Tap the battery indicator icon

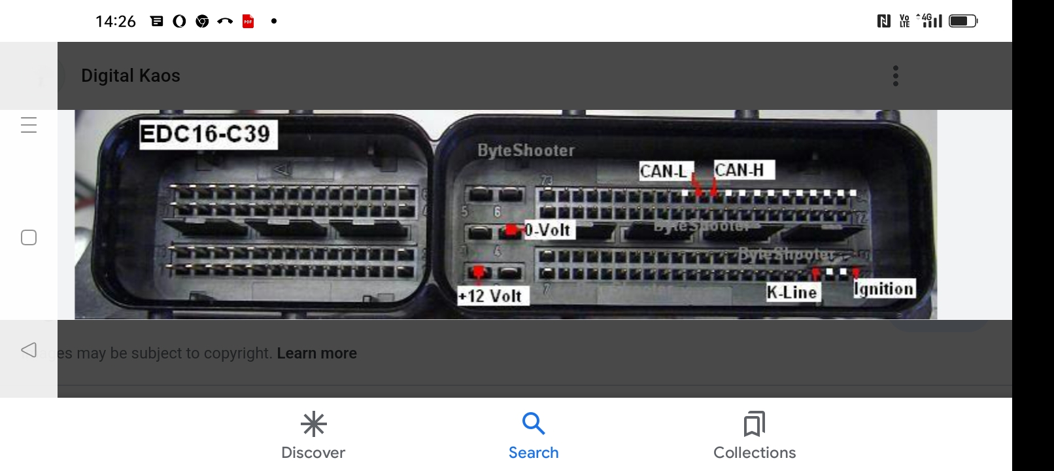point(963,21)
